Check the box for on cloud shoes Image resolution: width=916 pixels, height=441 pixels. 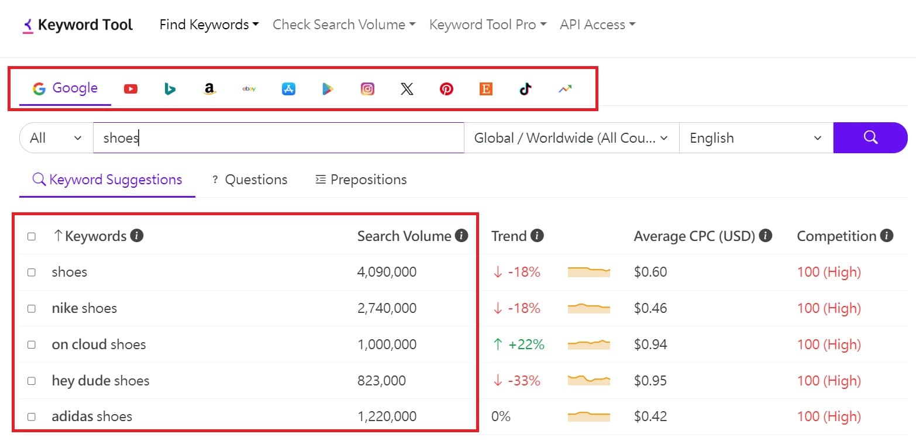coord(32,344)
